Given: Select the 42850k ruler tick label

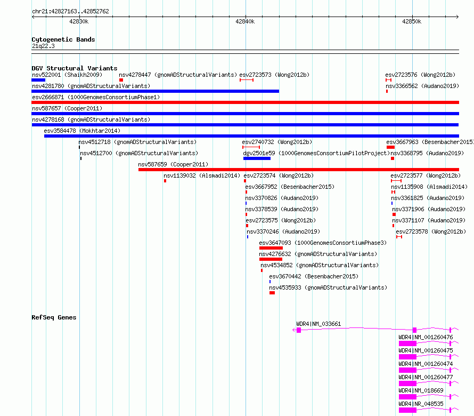Looking at the screenshot, I should point(412,21).
